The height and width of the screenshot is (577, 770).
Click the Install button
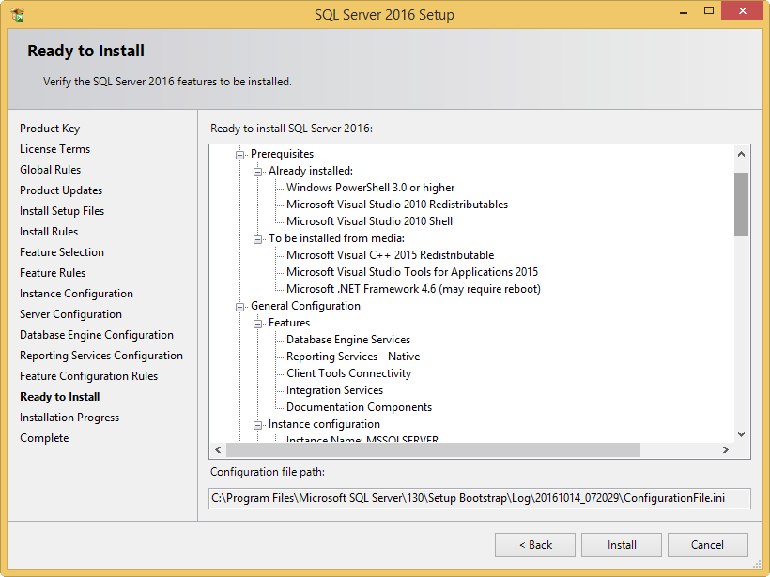coord(622,545)
